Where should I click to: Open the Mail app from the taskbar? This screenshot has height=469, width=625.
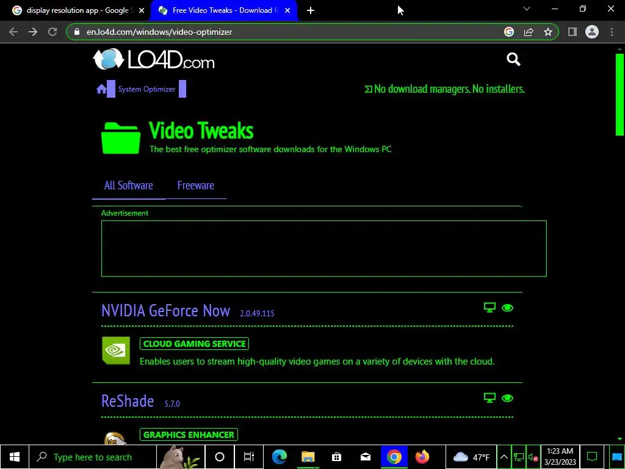tap(365, 457)
